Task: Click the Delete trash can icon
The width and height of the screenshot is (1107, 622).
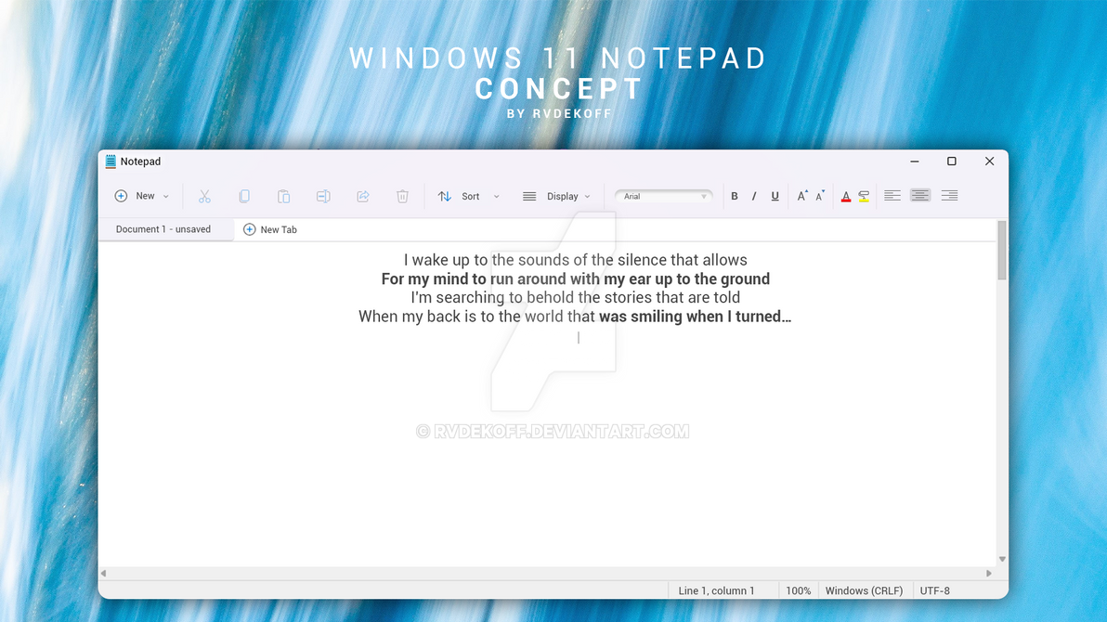Action: 402,196
